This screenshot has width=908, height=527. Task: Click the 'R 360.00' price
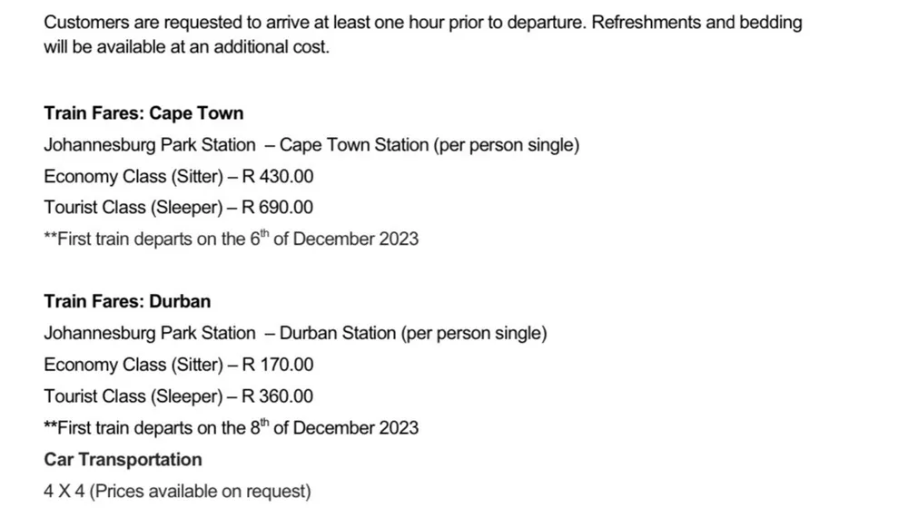tap(277, 396)
